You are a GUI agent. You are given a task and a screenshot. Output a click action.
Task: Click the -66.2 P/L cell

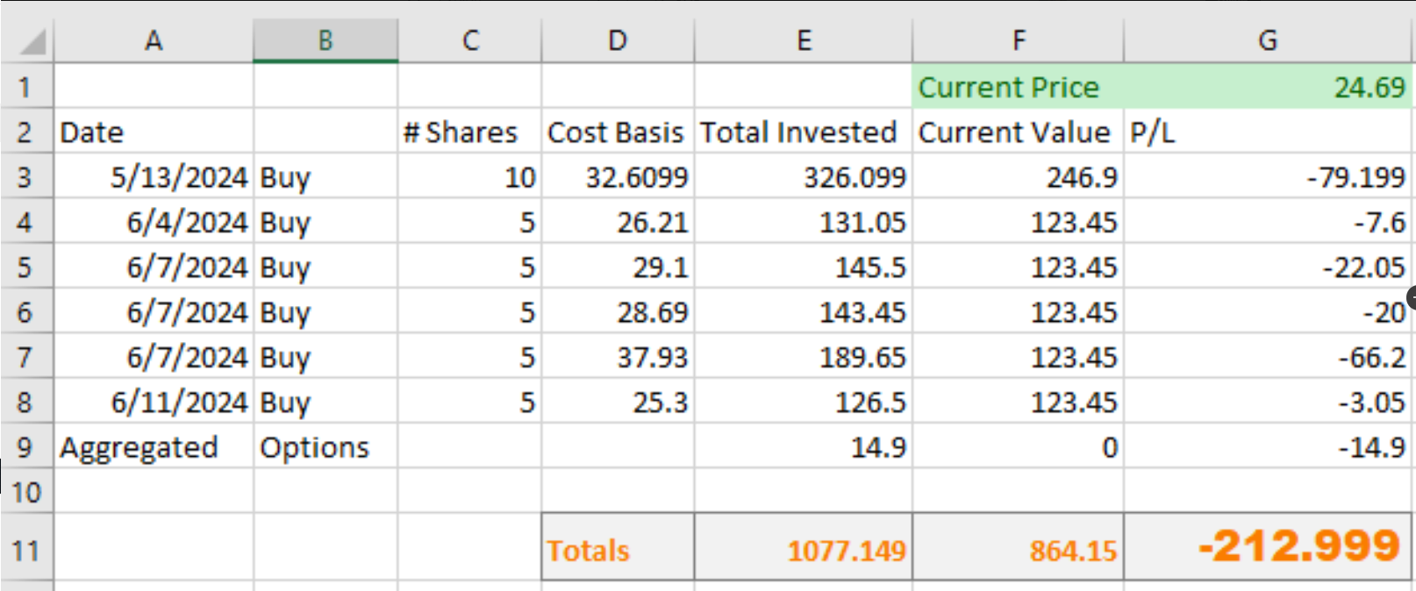[x=1268, y=357]
